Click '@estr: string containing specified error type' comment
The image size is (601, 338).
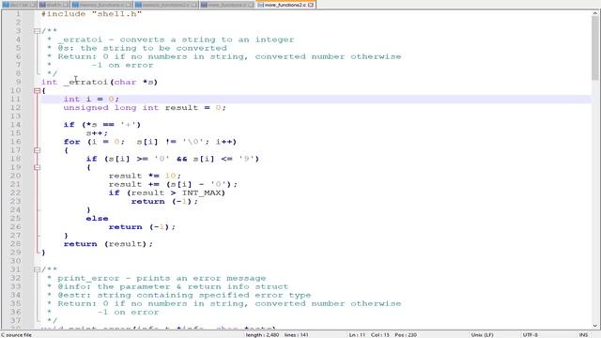click(x=184, y=295)
